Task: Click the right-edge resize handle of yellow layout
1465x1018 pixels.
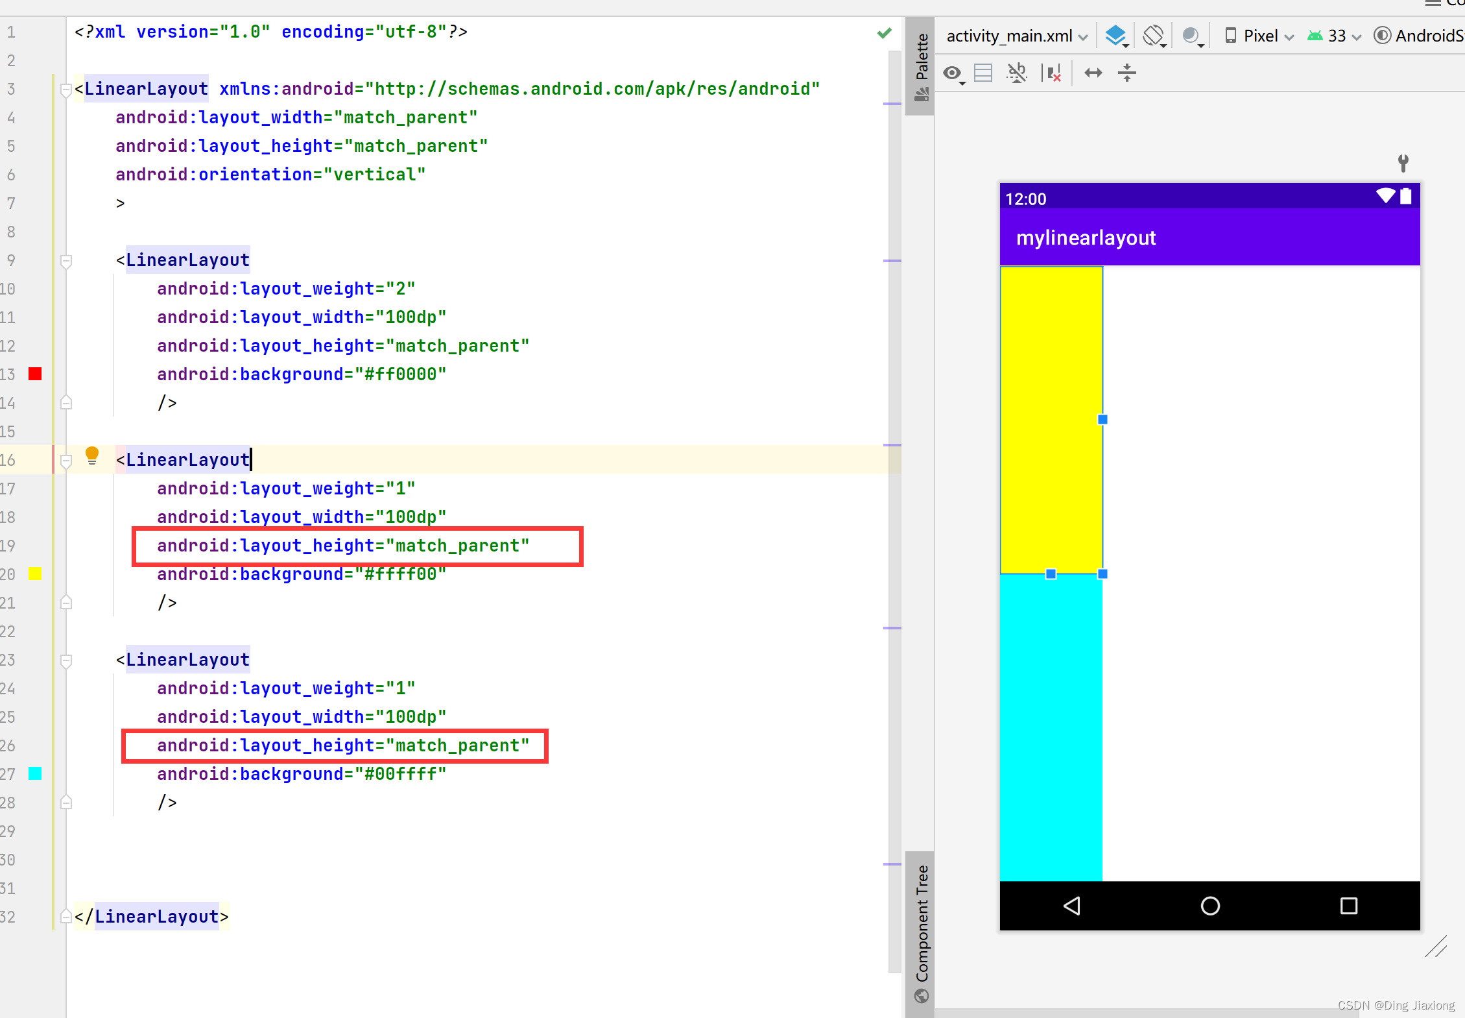Action: [1102, 420]
